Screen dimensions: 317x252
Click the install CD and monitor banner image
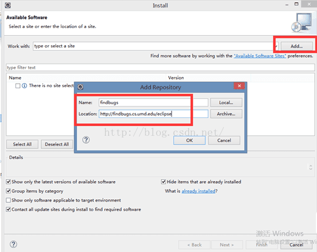(302, 23)
